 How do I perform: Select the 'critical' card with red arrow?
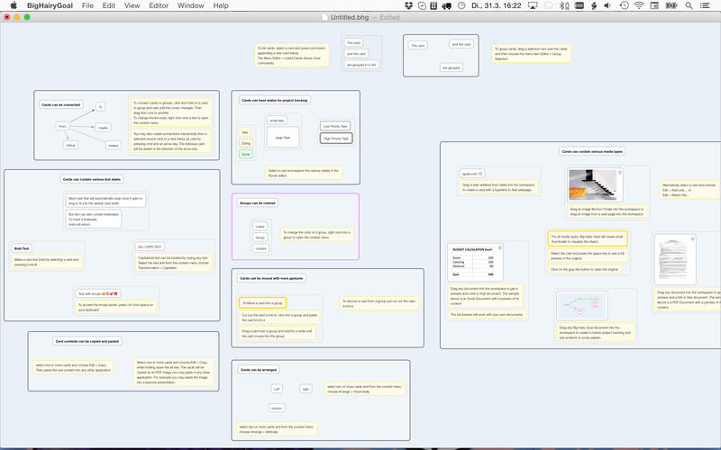[70, 144]
